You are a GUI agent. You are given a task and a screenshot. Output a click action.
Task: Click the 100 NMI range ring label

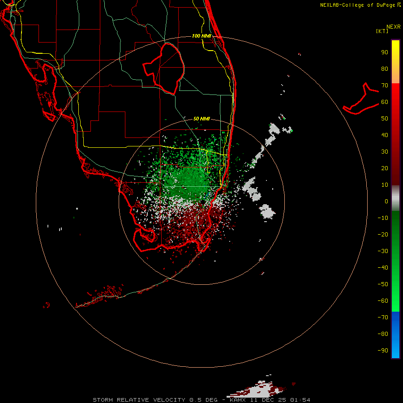[201, 36]
